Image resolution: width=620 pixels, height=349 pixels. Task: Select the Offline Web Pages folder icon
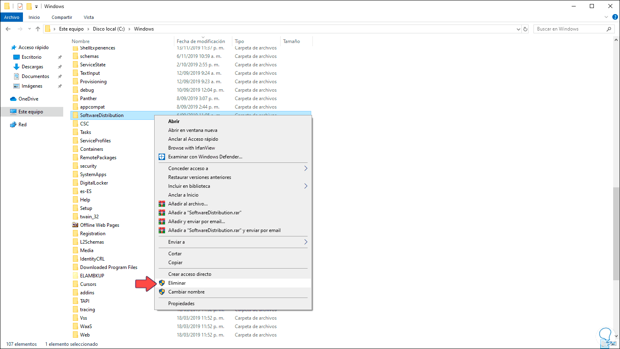[x=75, y=225]
